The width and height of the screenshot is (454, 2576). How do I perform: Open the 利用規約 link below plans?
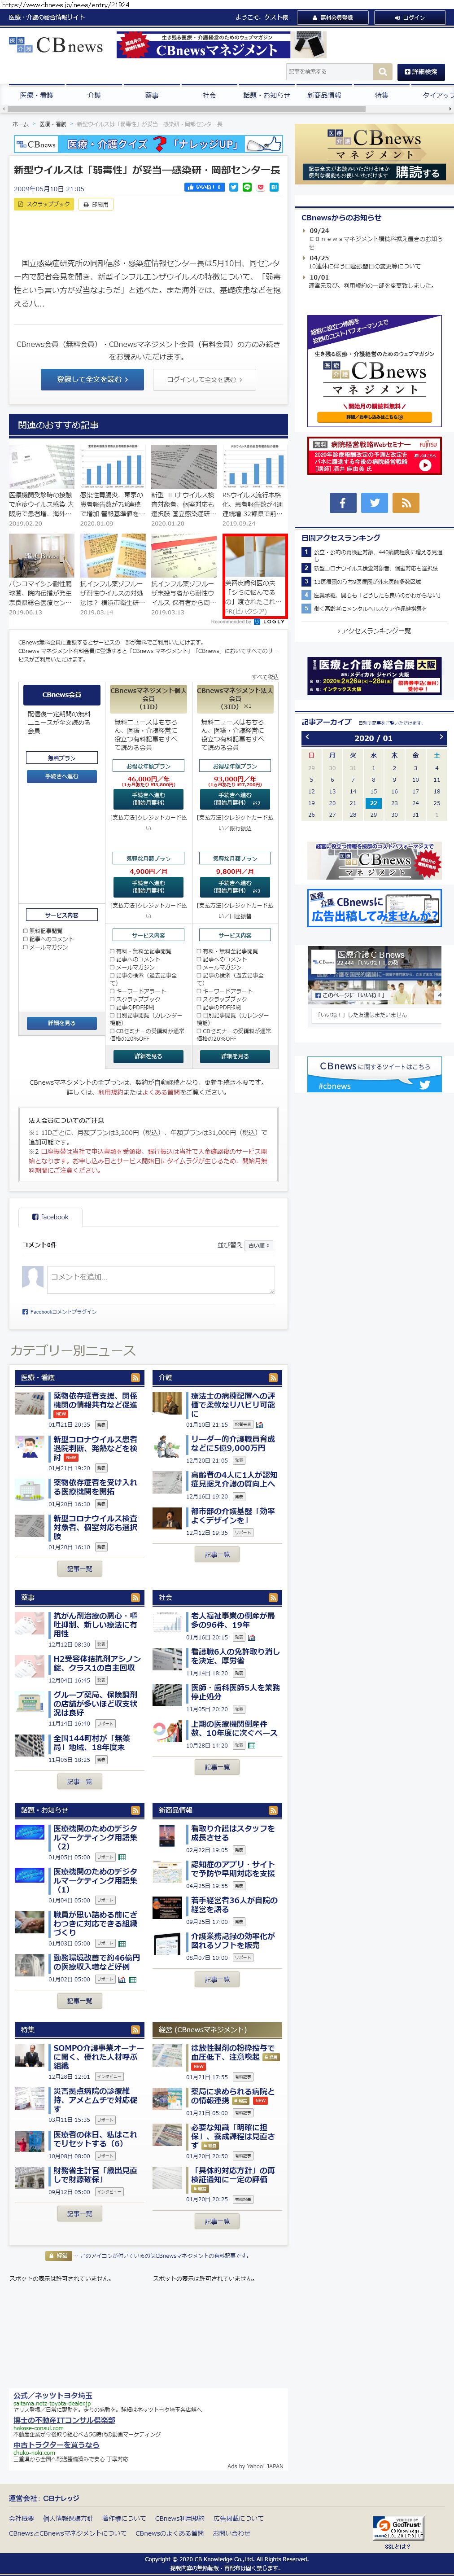pyautogui.click(x=111, y=1092)
